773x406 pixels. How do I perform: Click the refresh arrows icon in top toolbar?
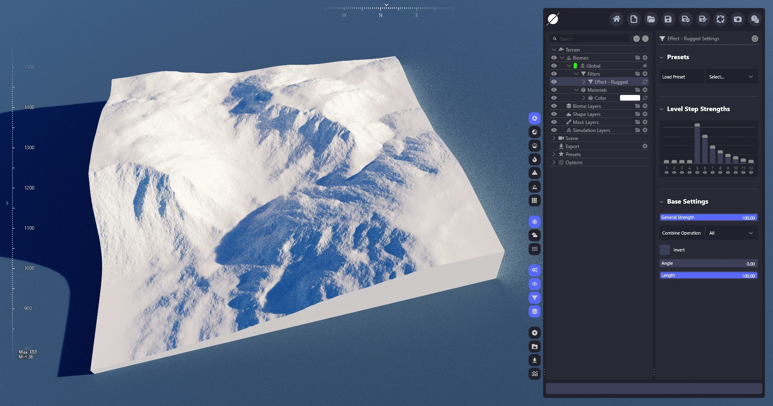click(x=720, y=19)
